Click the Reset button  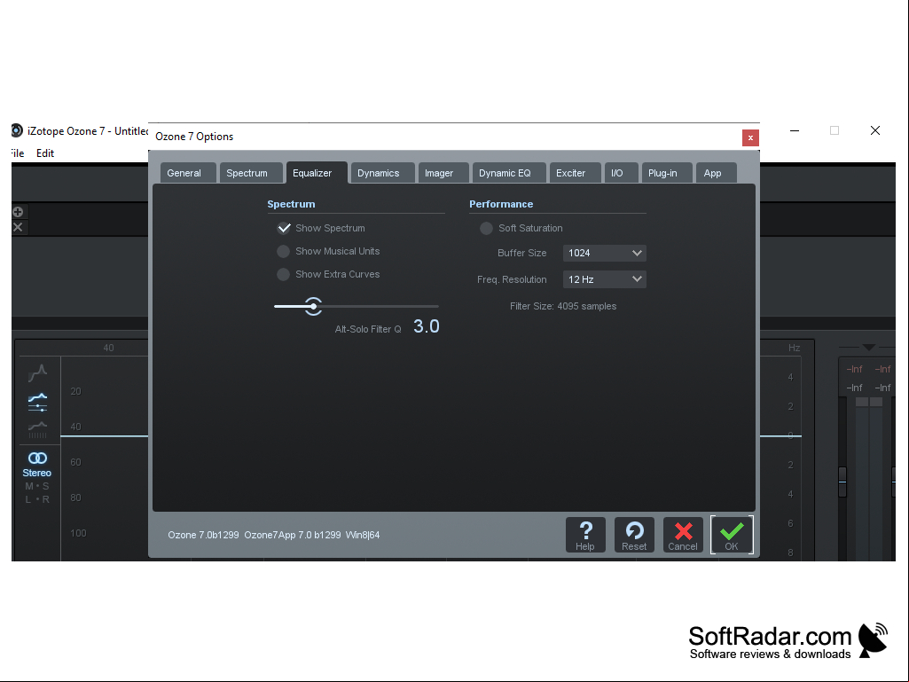pyautogui.click(x=634, y=535)
